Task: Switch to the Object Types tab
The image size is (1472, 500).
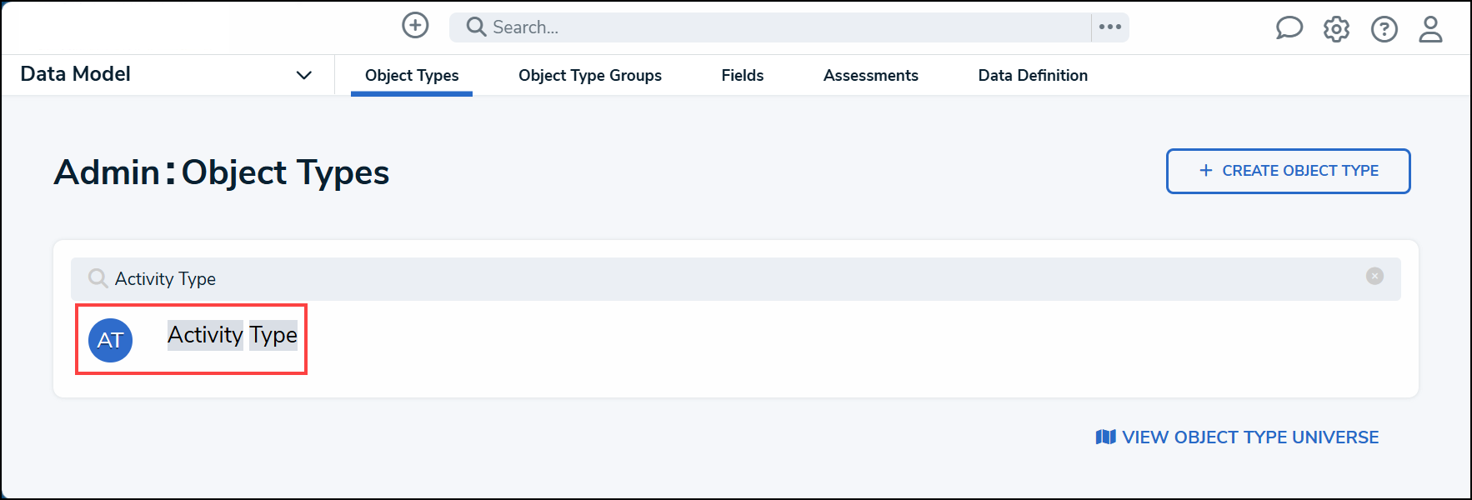Action: [x=412, y=75]
